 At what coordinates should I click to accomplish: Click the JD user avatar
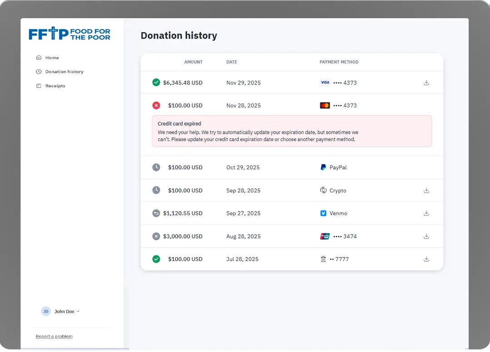(46, 312)
